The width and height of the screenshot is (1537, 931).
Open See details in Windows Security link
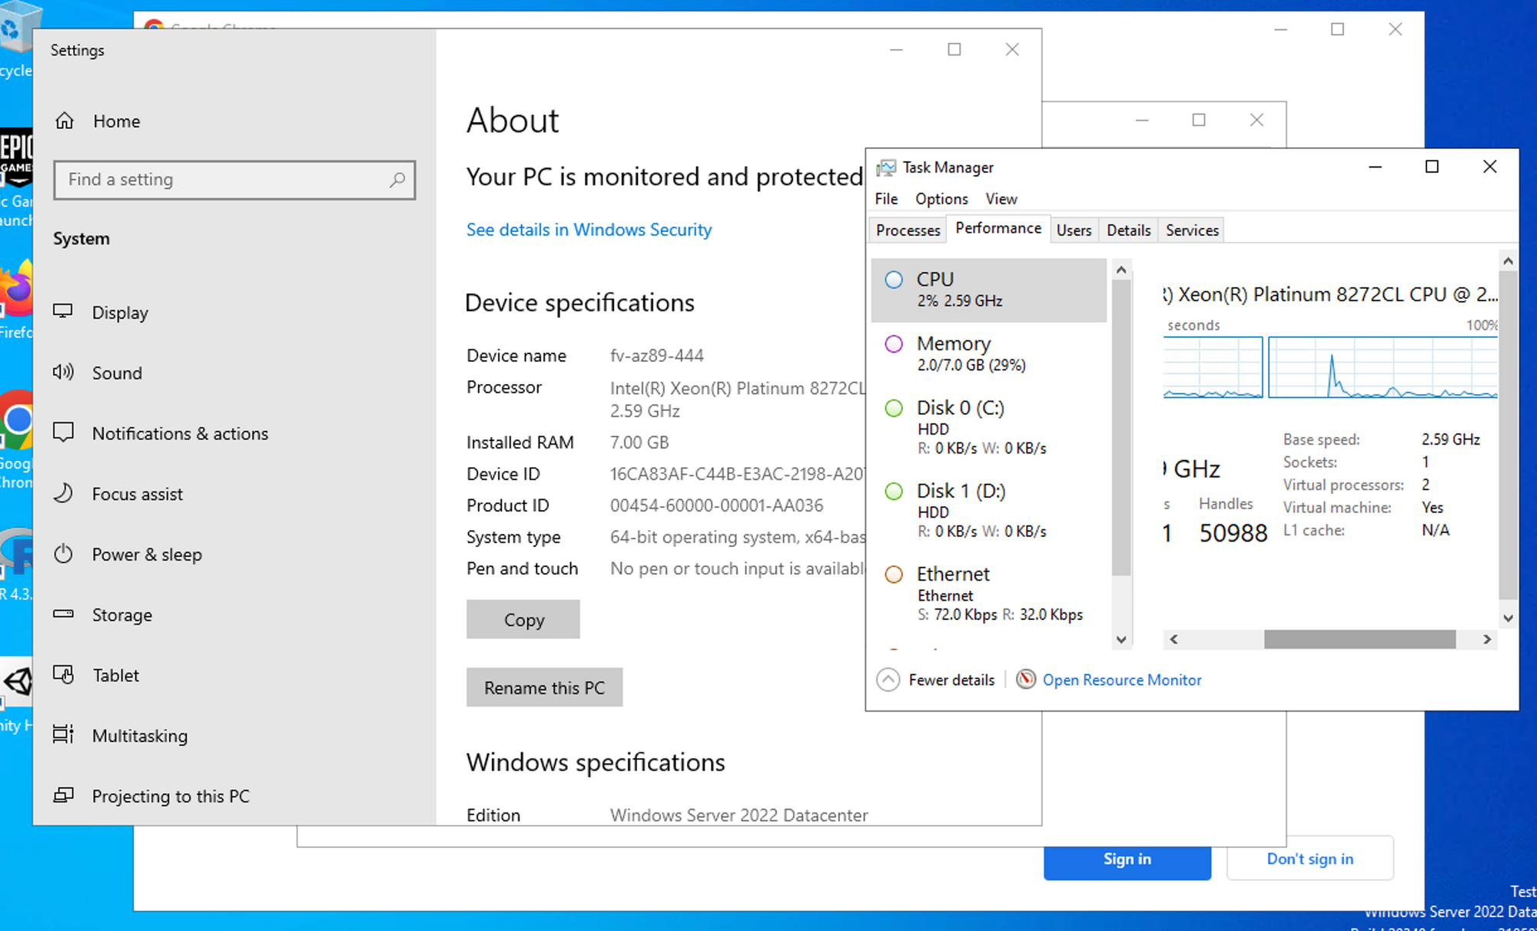589,230
